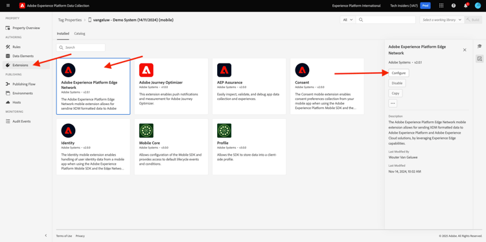Click the Identity extension logo icon

68,130
